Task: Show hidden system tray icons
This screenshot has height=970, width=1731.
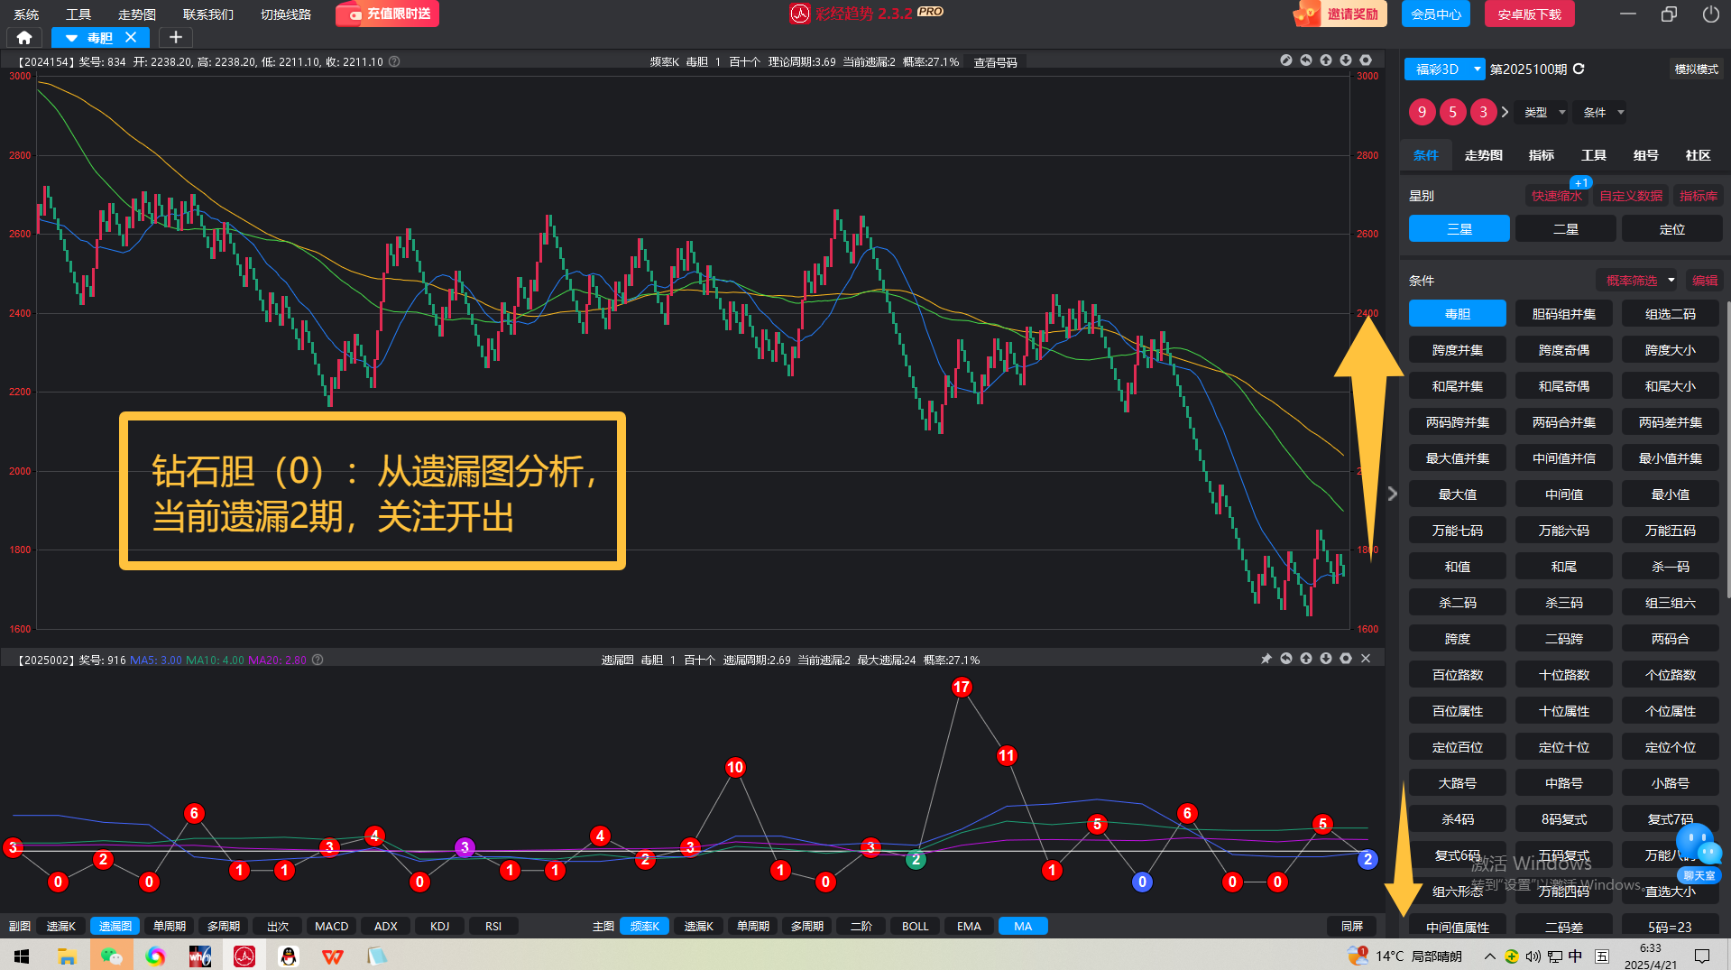Action: pos(1489,956)
